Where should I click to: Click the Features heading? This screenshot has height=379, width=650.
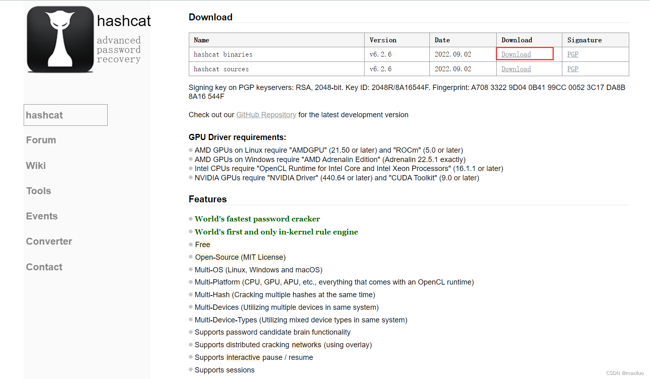208,199
